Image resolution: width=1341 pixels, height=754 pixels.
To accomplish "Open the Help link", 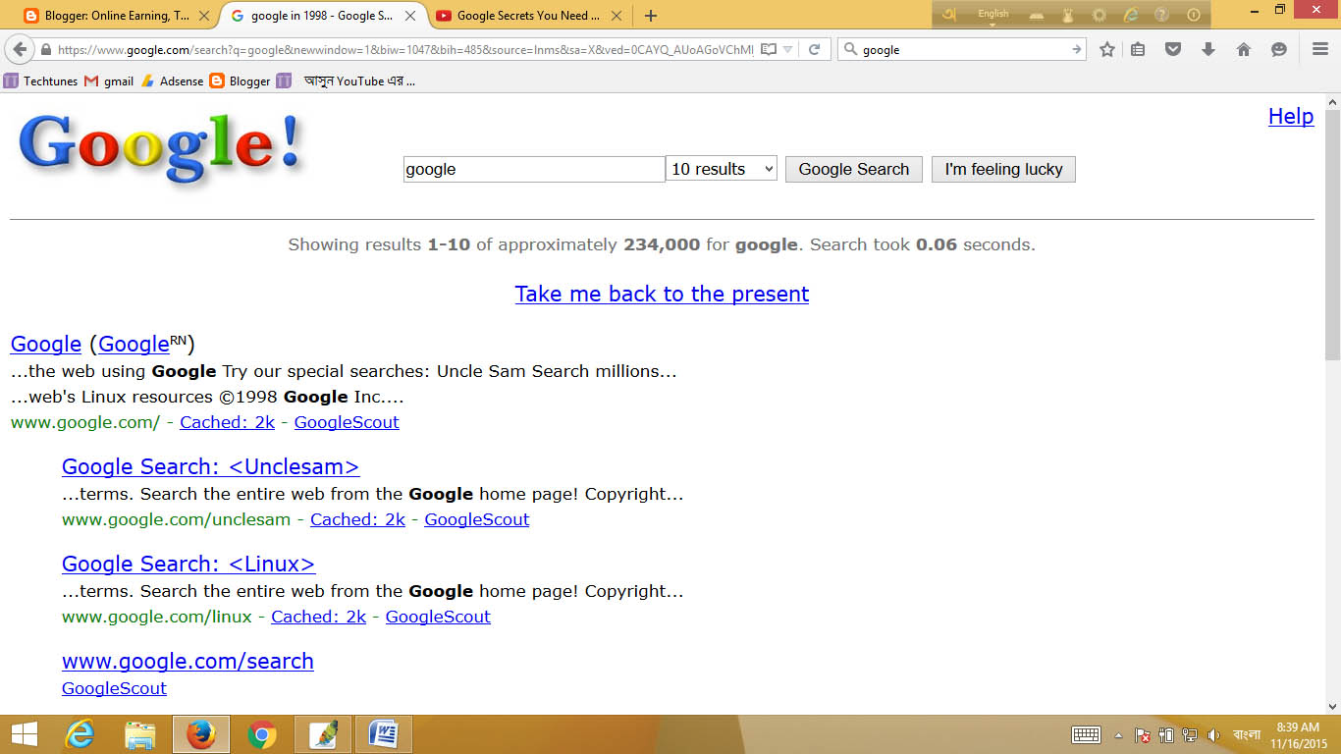I will coord(1291,116).
